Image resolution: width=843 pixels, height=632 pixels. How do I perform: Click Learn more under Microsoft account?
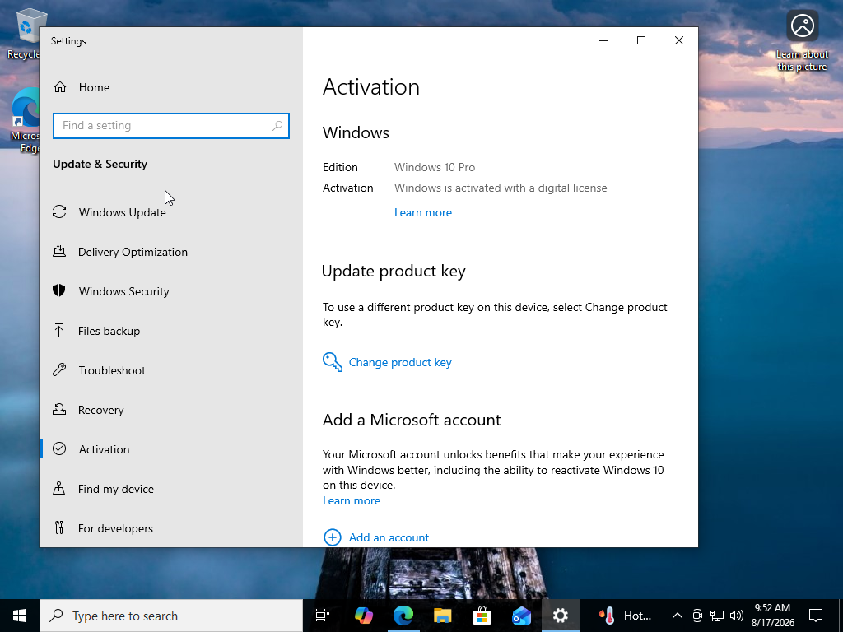pyautogui.click(x=351, y=500)
